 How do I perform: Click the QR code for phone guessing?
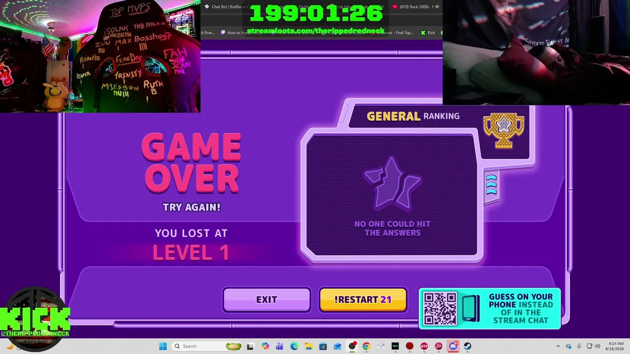point(440,309)
